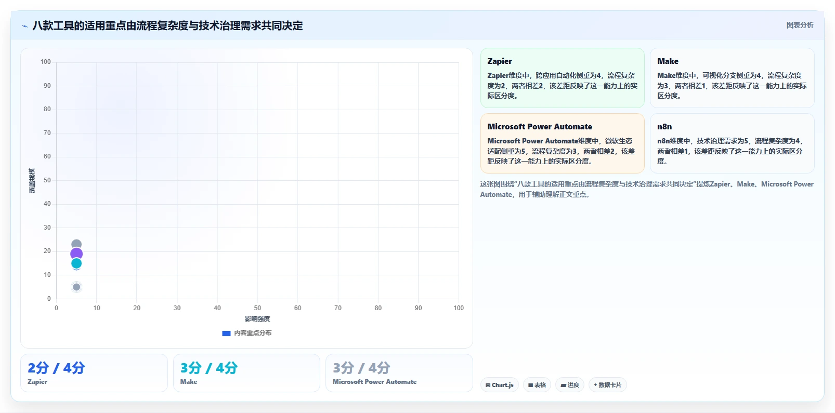Click the 50 tick on the horizontal axis
This screenshot has height=413, width=835.
pos(257,308)
